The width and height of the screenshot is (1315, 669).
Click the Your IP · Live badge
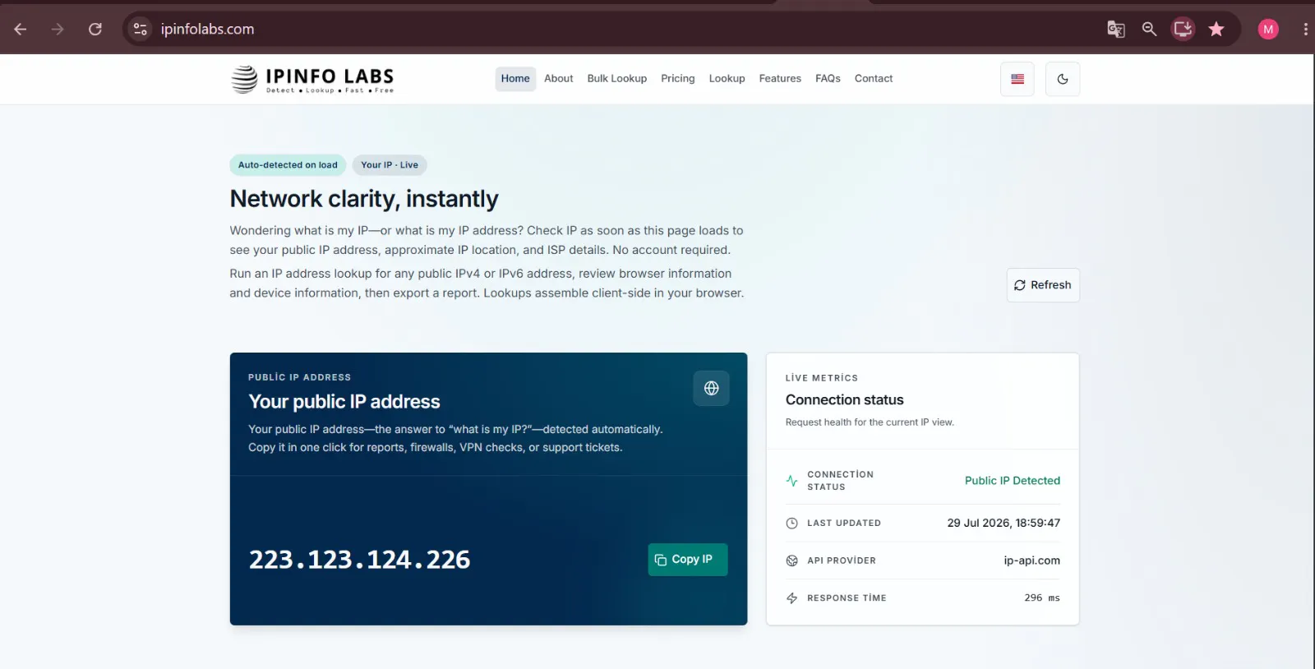tap(390, 165)
